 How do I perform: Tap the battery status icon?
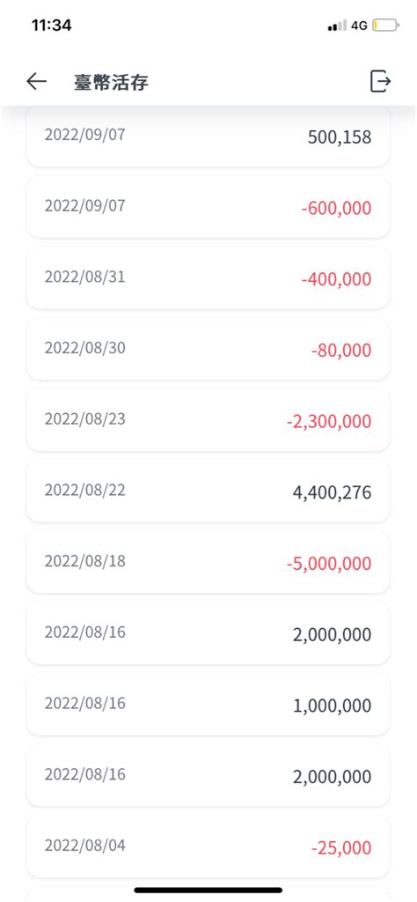(x=385, y=26)
